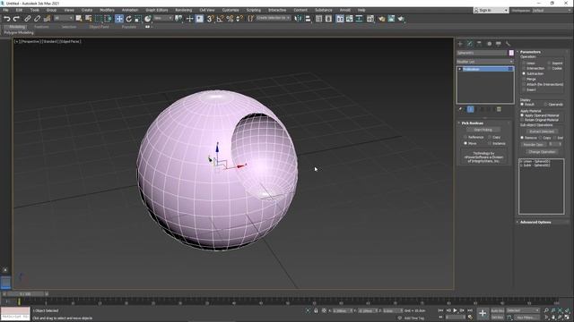Collapse the Parameters rollout

tap(530, 52)
